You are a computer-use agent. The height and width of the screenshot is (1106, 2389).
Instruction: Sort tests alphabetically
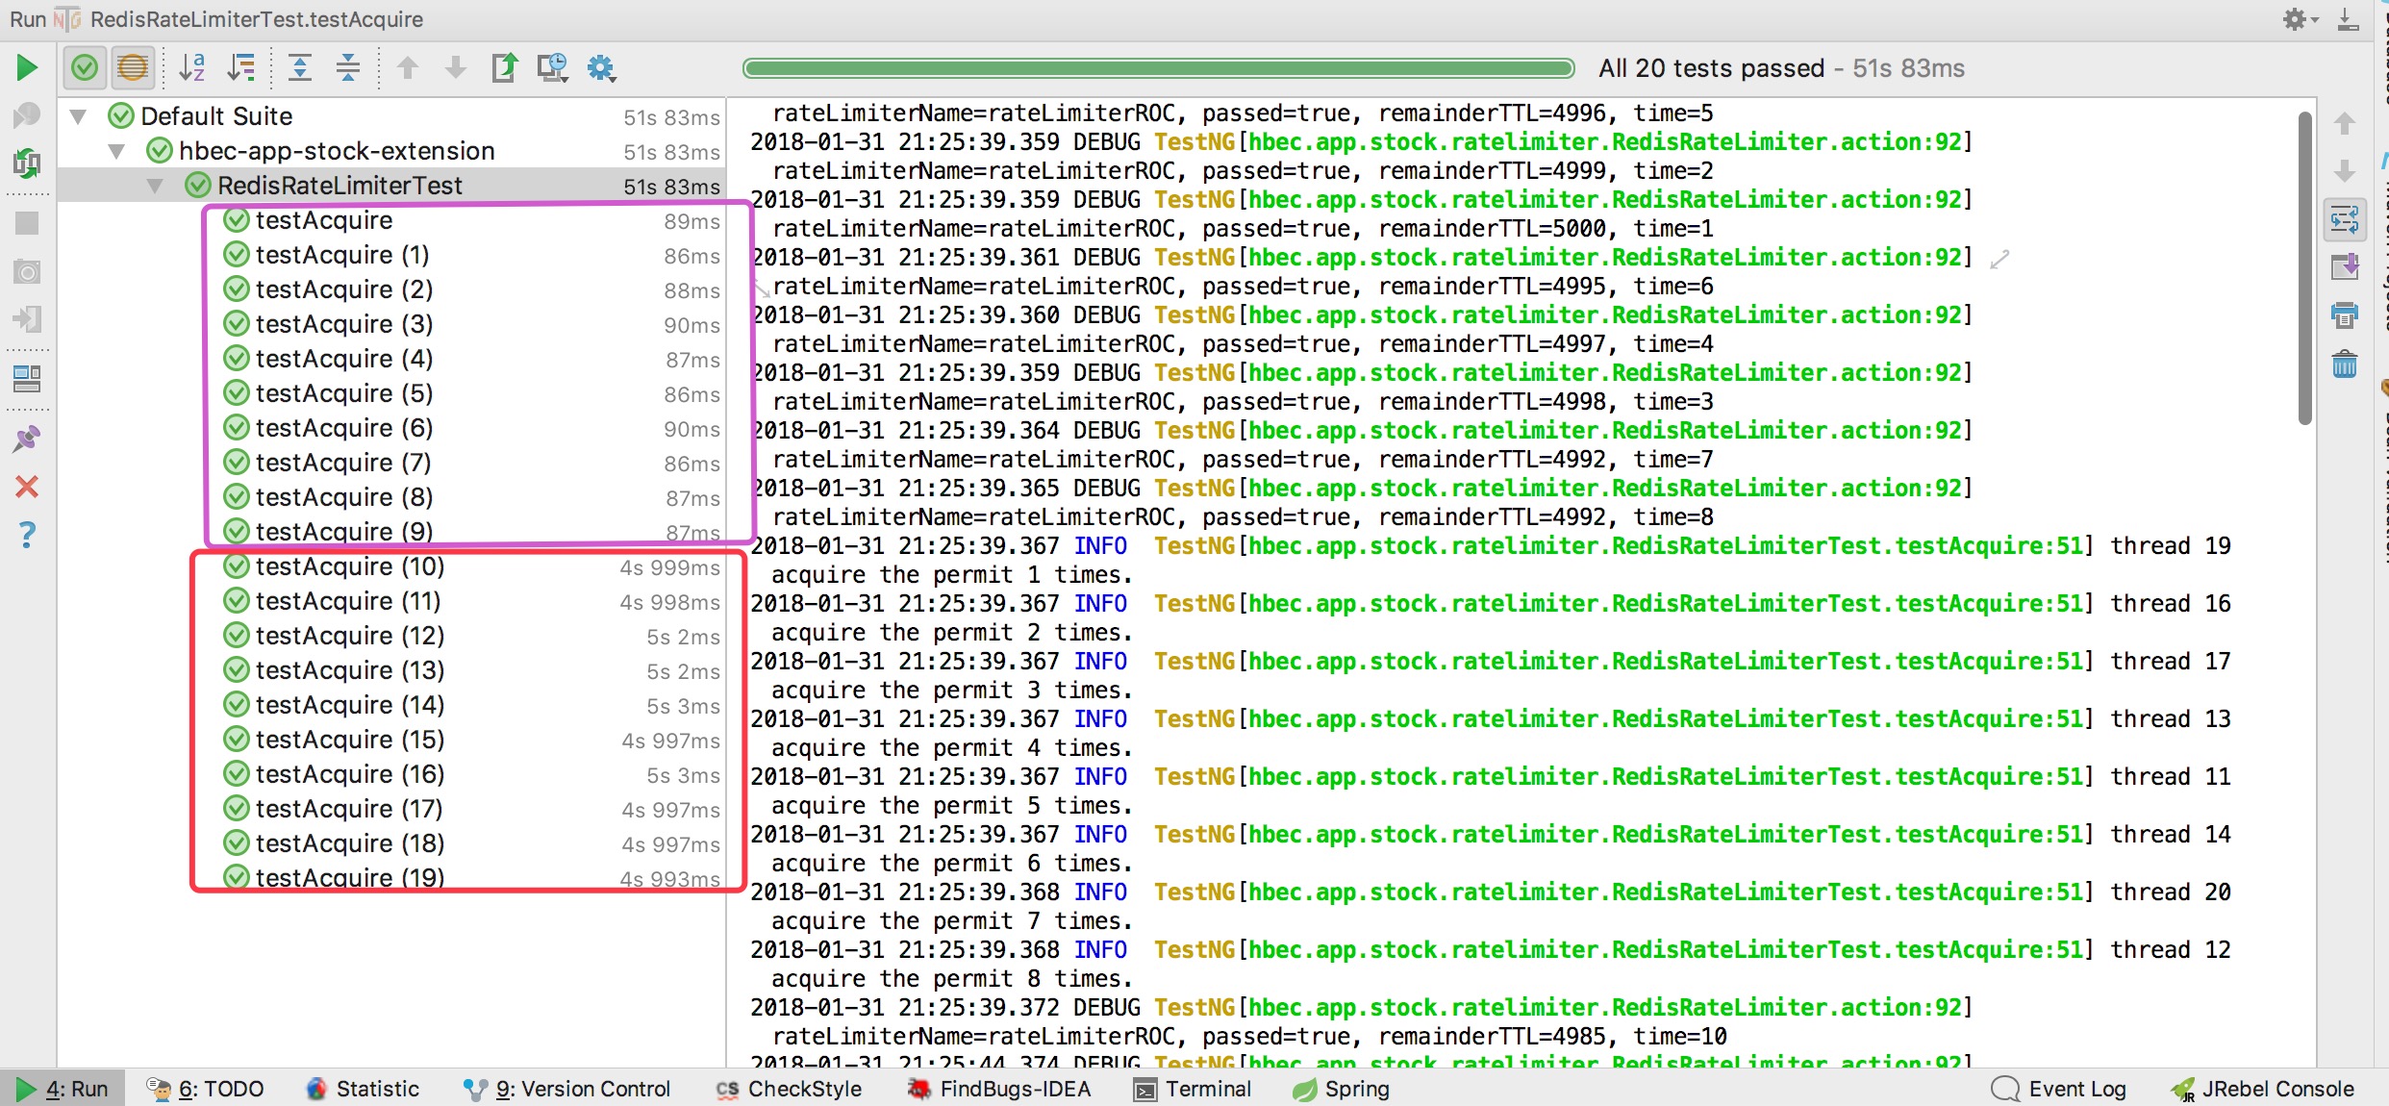click(x=192, y=67)
